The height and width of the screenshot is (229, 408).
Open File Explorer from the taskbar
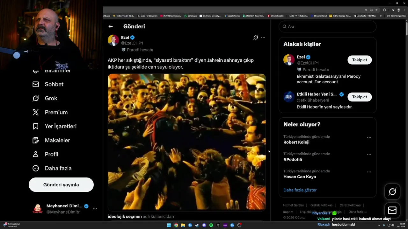[x=183, y=225]
